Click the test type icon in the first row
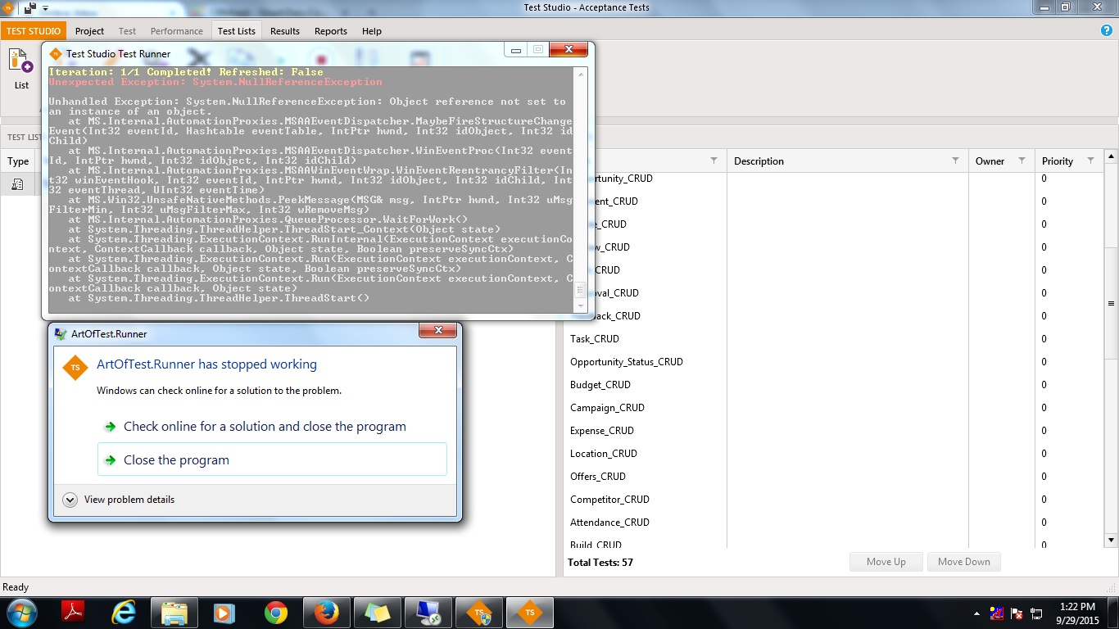 [17, 184]
